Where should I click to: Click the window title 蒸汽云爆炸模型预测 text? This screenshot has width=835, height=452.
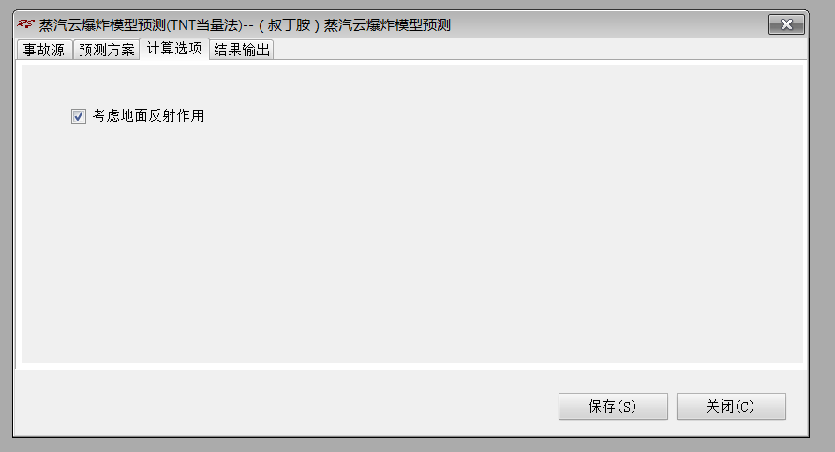102,25
